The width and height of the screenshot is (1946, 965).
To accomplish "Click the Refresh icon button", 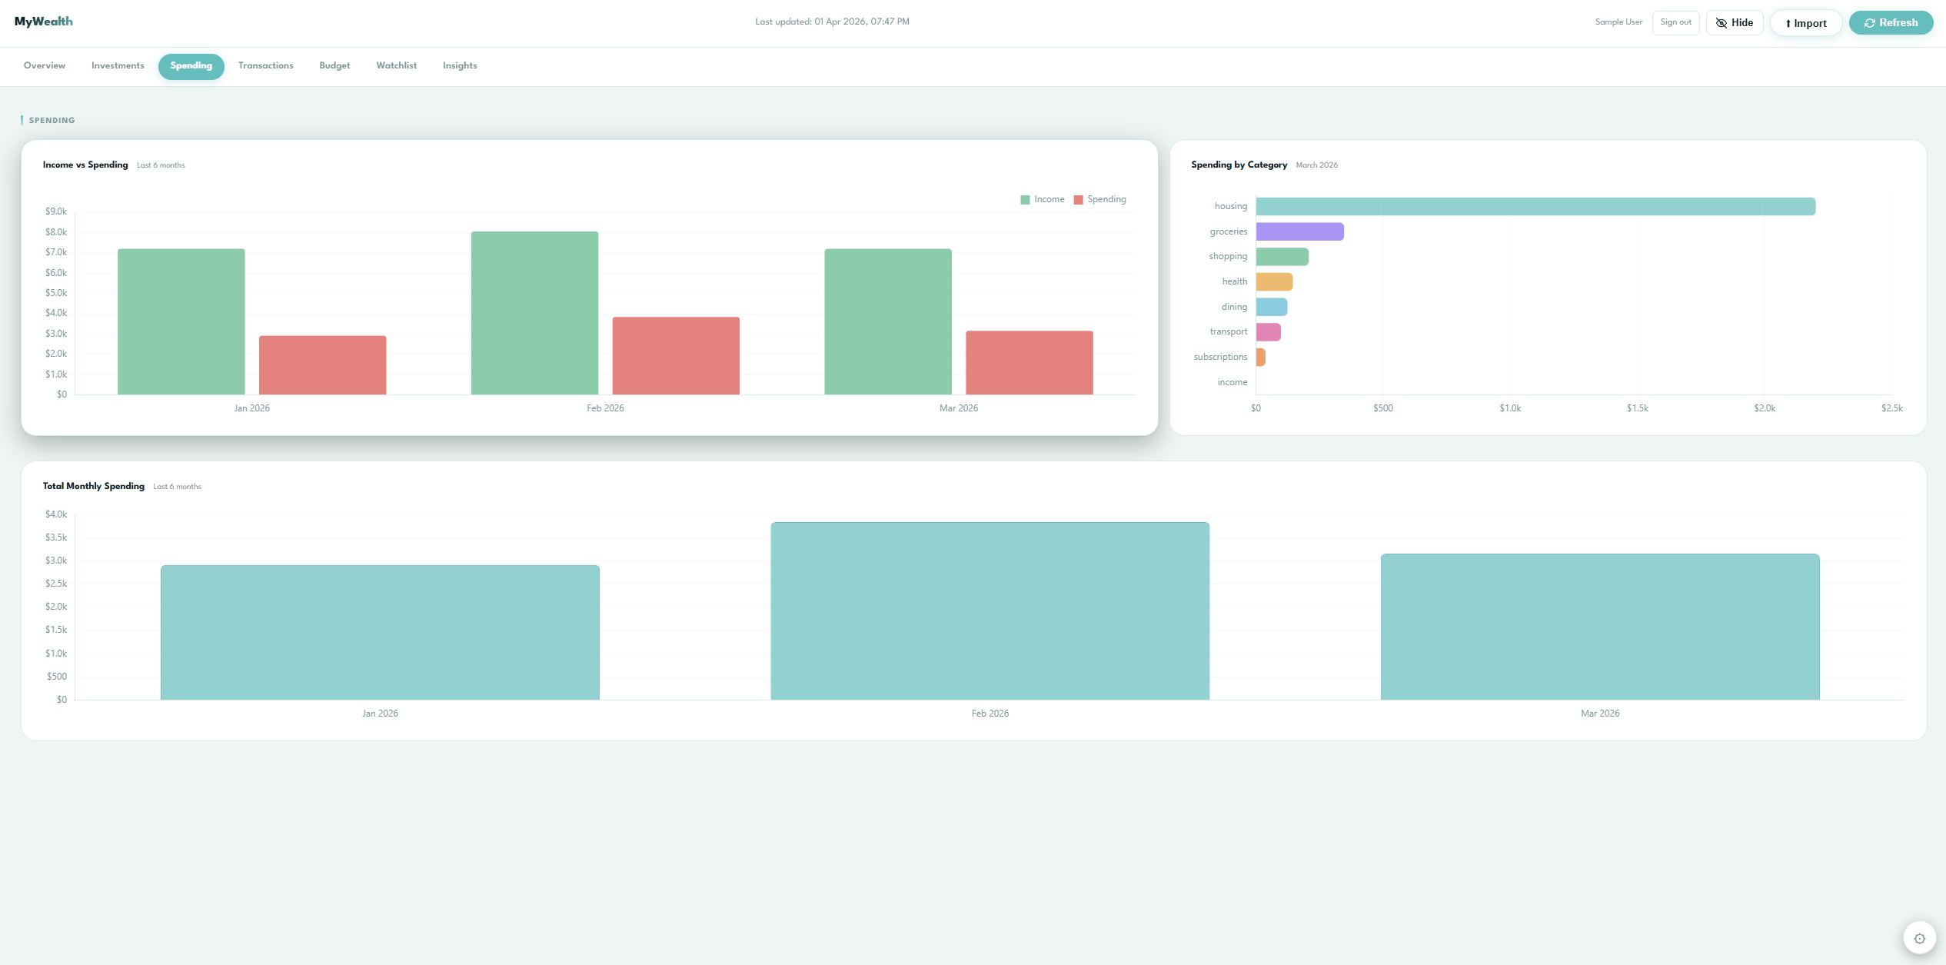I will point(1869,22).
